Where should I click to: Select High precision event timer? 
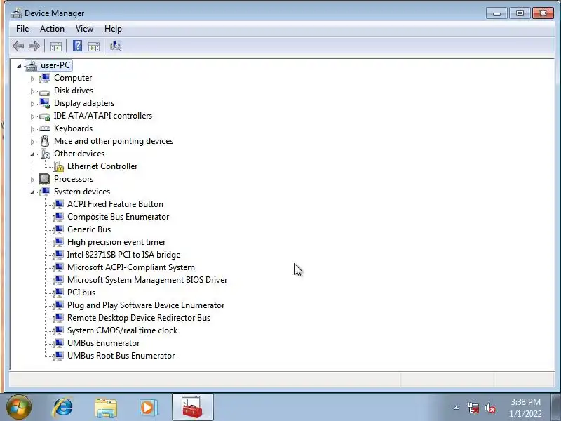tap(116, 242)
